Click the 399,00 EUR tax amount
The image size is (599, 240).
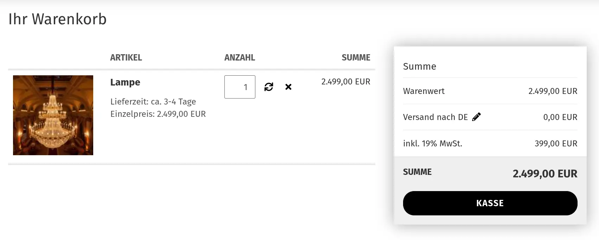[x=556, y=144]
